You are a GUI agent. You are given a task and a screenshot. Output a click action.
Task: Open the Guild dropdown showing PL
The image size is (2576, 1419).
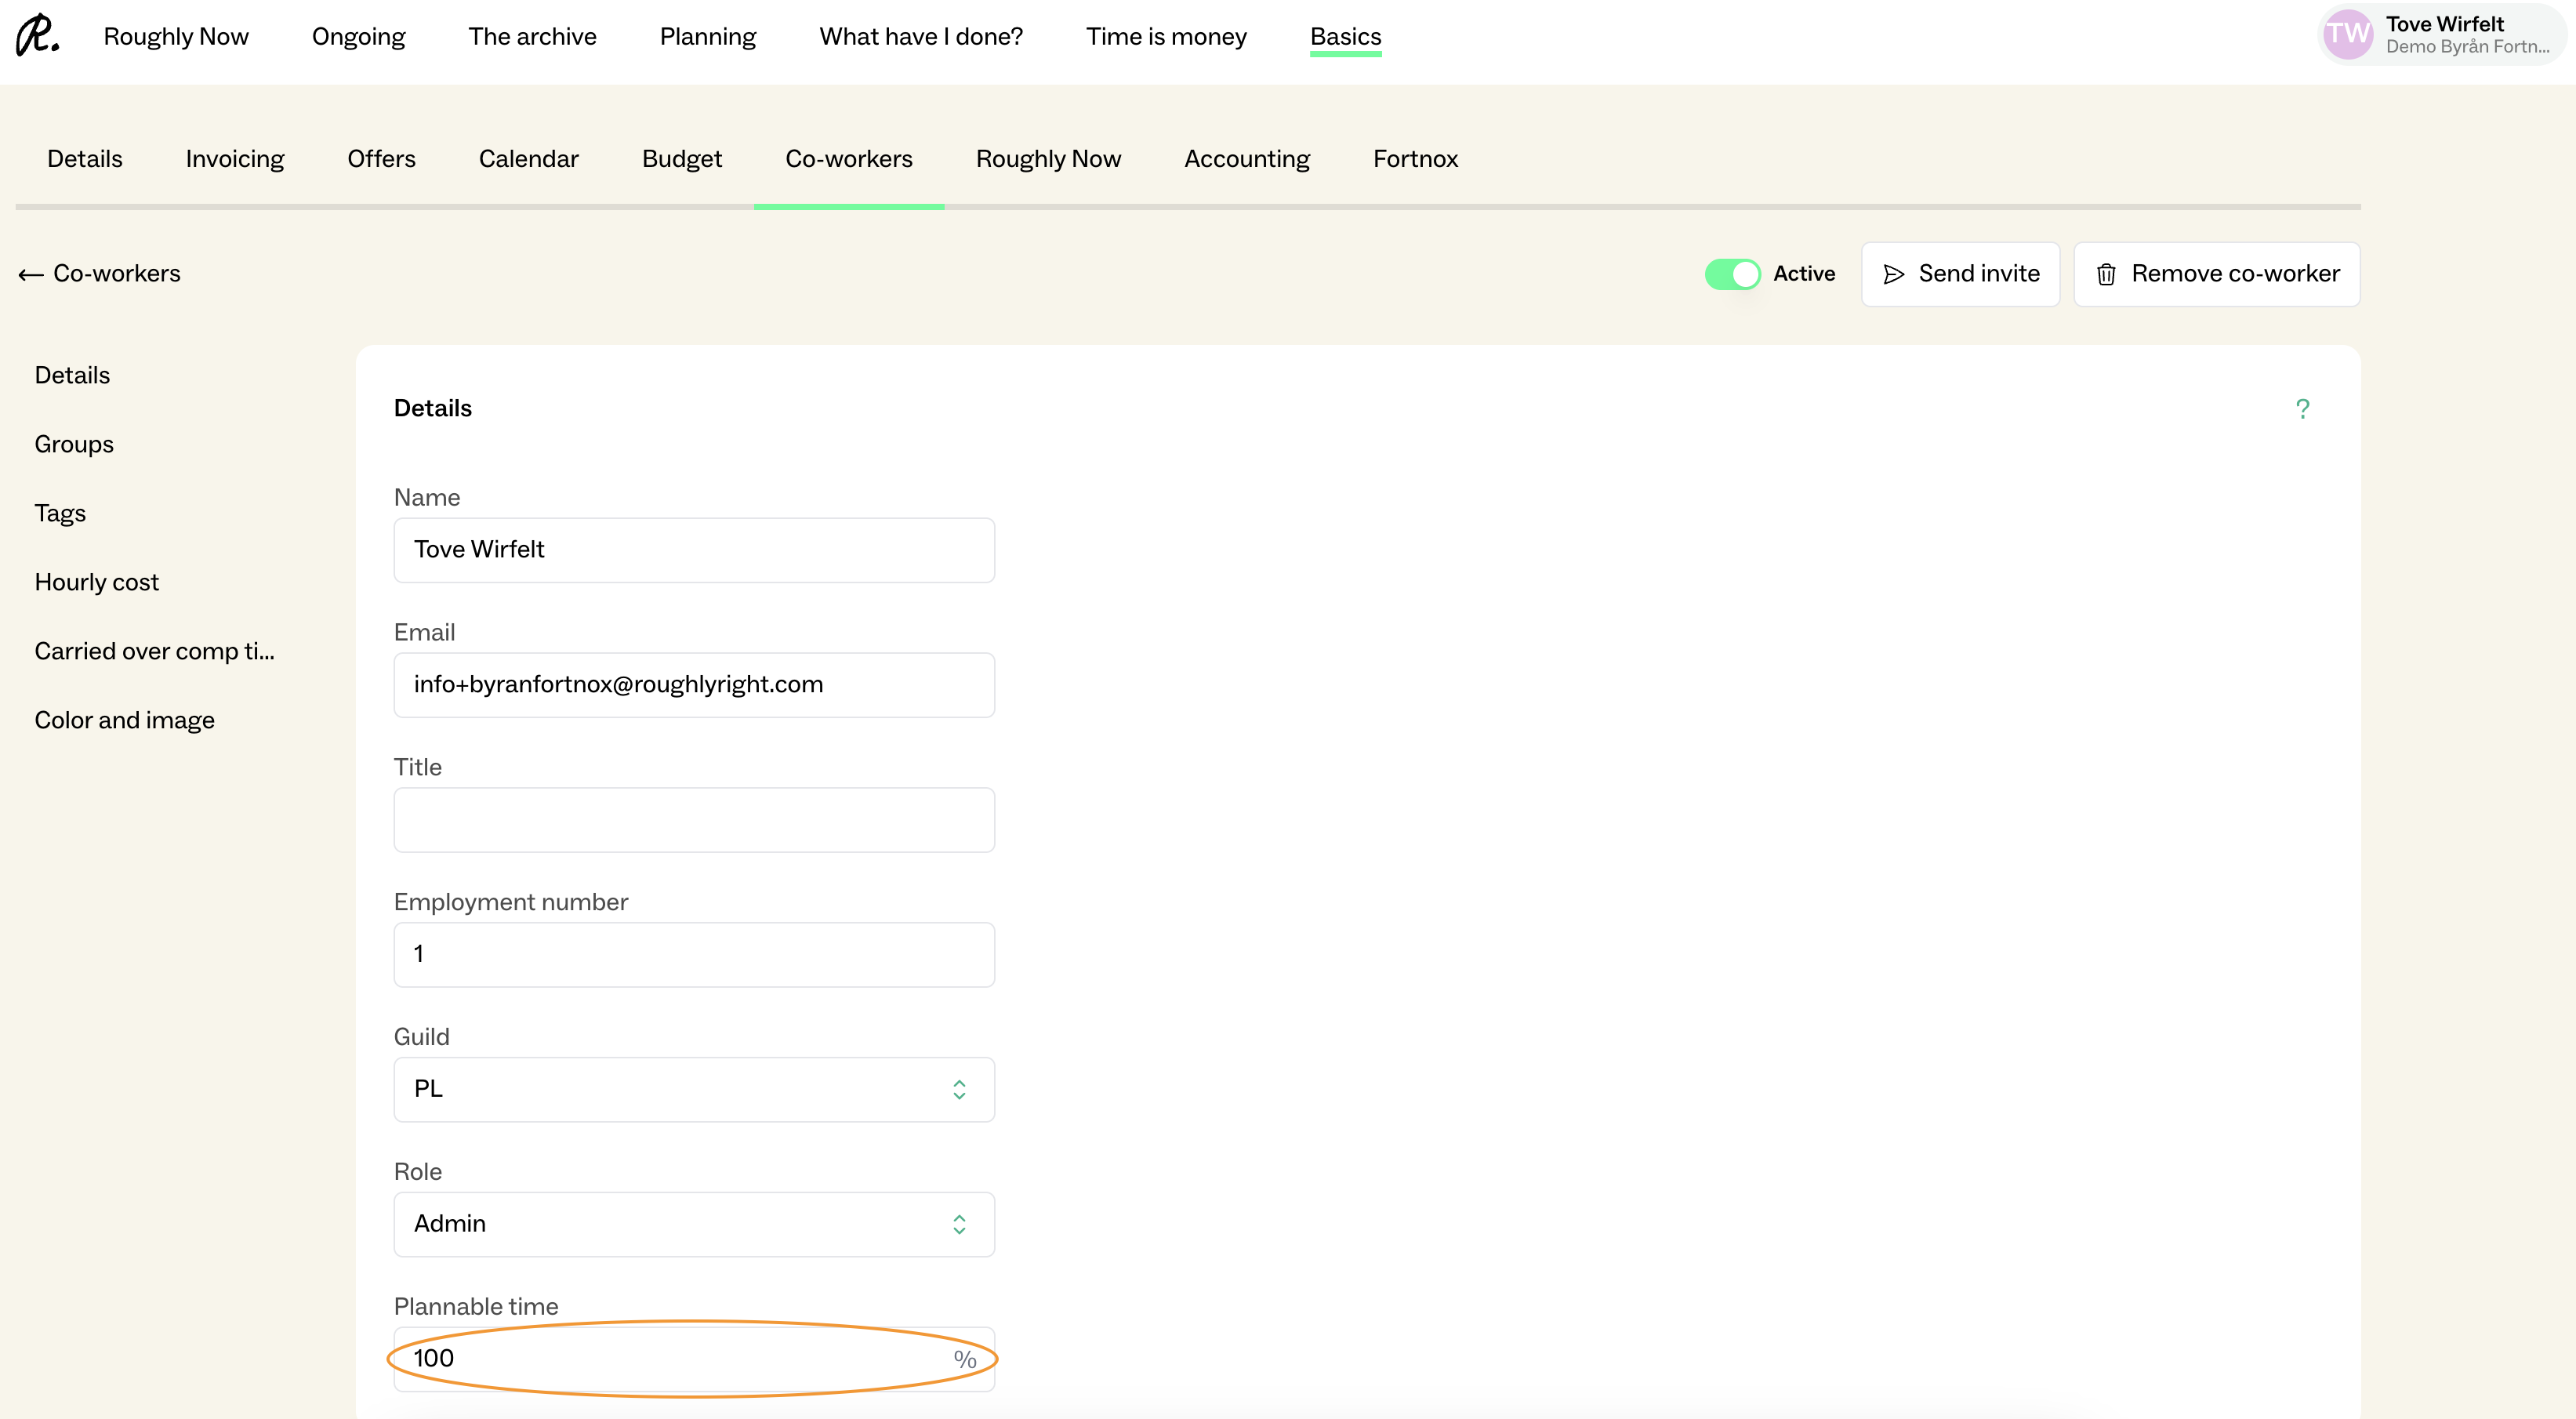point(693,1089)
